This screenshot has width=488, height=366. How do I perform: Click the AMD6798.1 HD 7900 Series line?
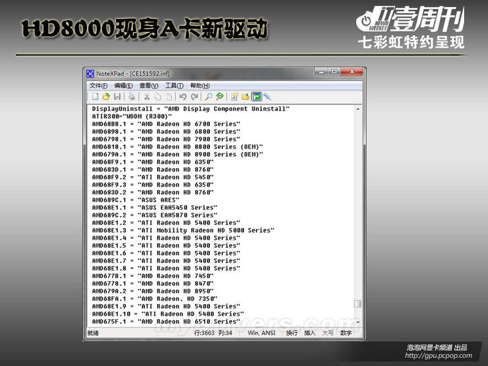pyautogui.click(x=166, y=139)
